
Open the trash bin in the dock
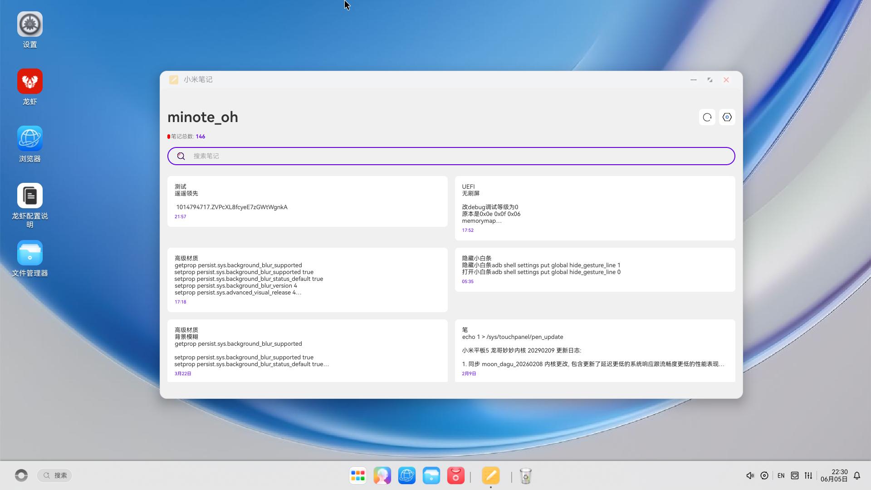pos(525,476)
